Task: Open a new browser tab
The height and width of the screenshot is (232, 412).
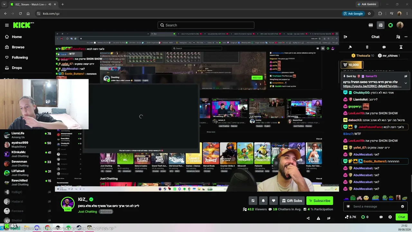Action: [62, 4]
